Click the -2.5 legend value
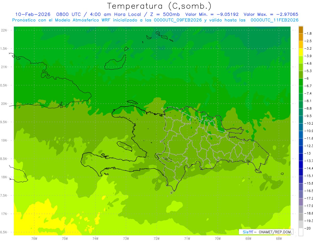The image size is (313, 242). coord(309,41)
